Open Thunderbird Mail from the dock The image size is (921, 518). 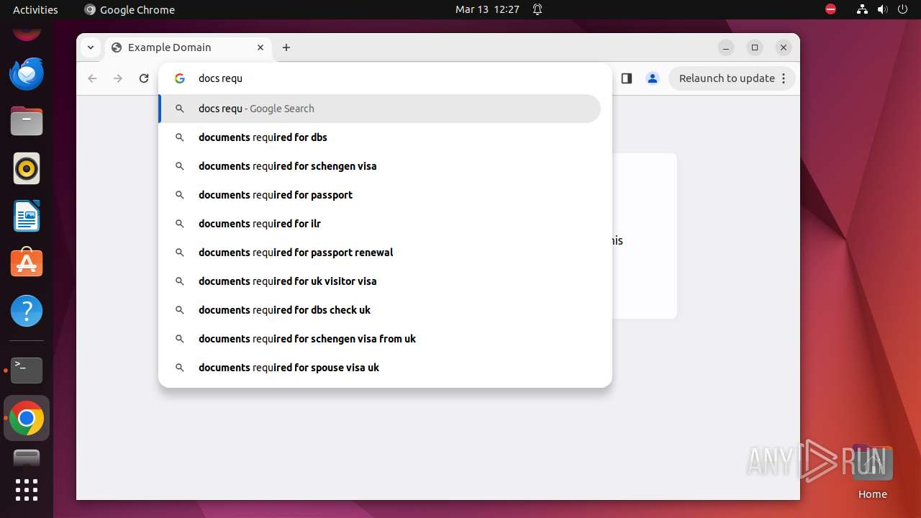pyautogui.click(x=27, y=73)
